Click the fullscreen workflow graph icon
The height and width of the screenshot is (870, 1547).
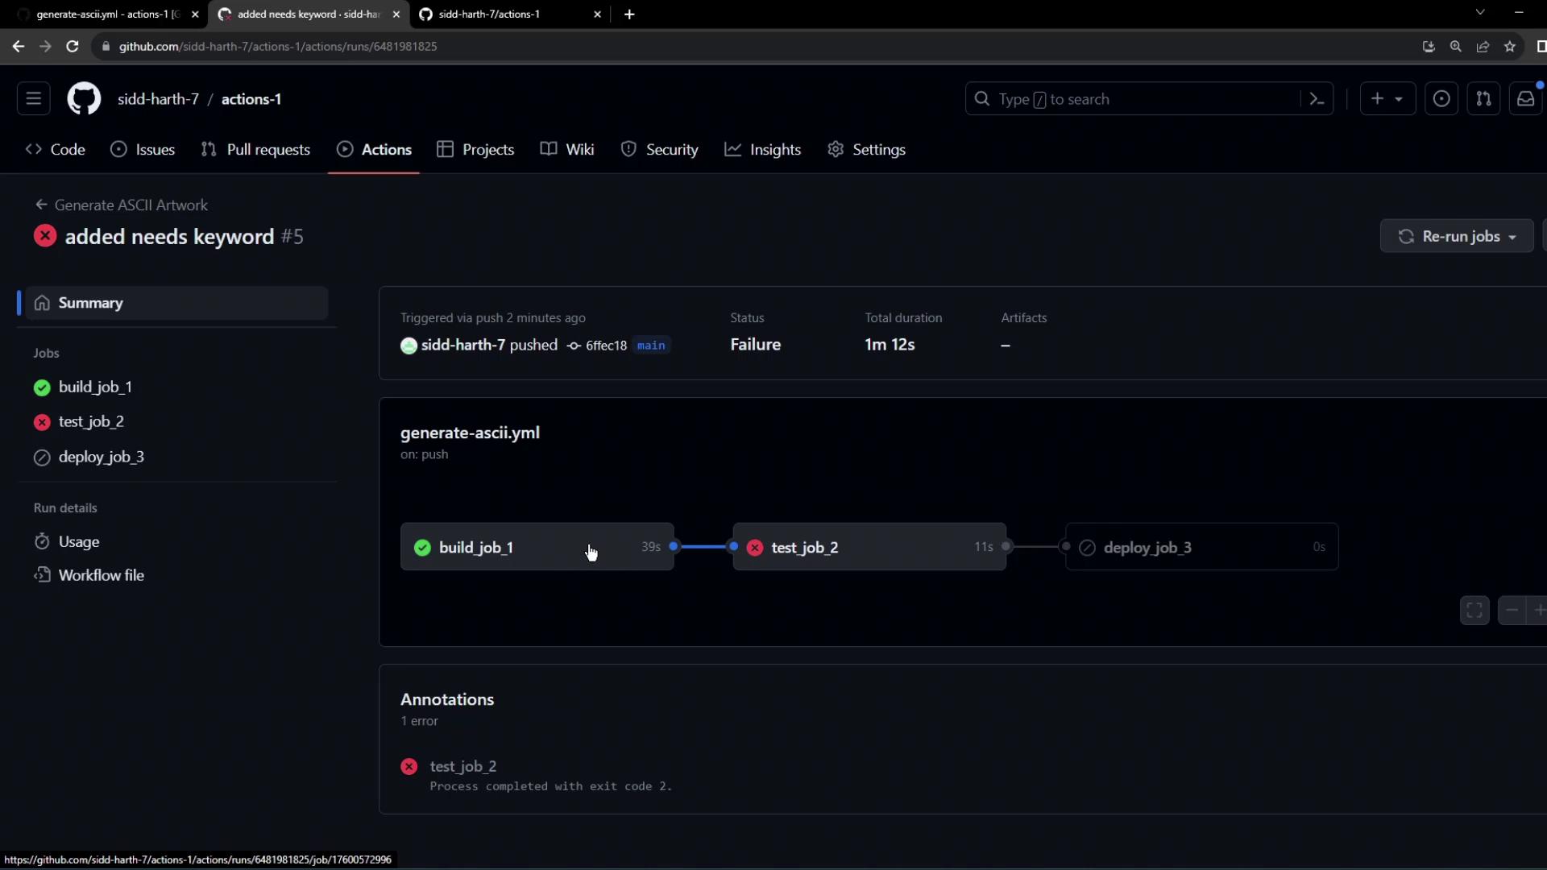1474,611
